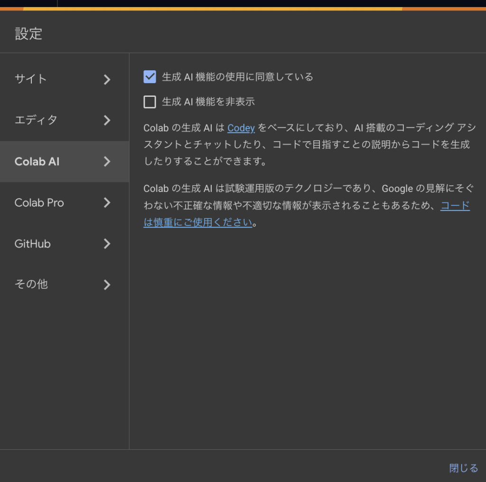Expand the Colab AI section chevron

pyautogui.click(x=107, y=161)
